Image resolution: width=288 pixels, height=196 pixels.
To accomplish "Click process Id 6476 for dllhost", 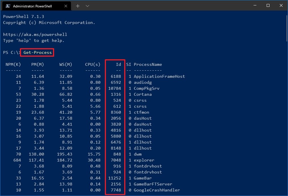I will point(116,142).
